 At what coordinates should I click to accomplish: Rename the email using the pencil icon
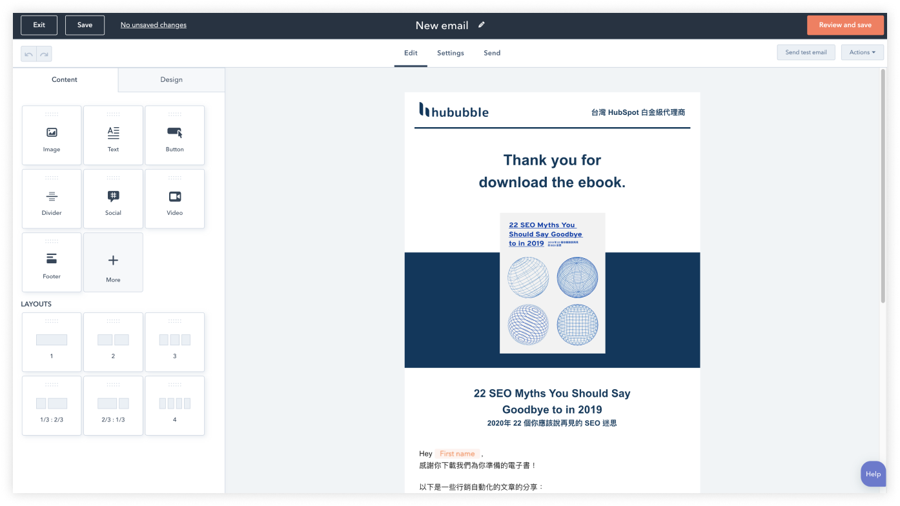[x=480, y=25]
